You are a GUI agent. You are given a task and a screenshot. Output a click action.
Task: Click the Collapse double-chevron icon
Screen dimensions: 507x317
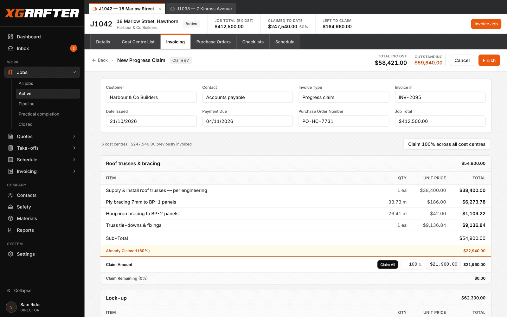click(x=9, y=291)
